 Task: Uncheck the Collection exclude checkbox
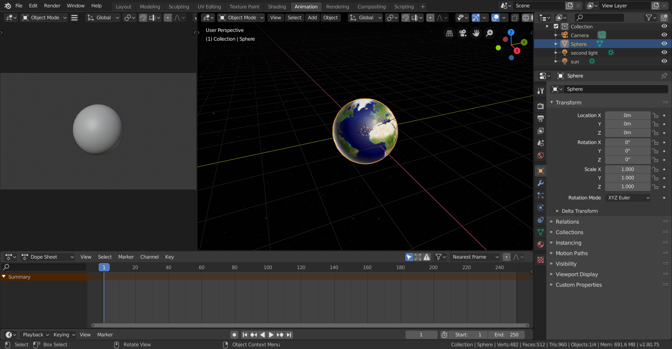[x=556, y=27]
